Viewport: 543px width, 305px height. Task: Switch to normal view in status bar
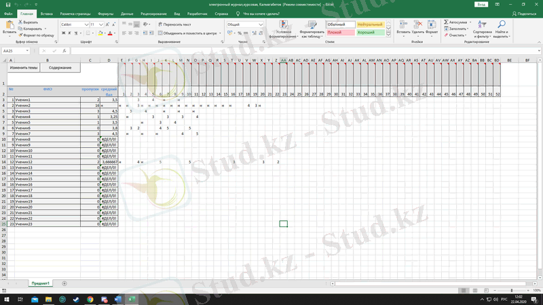pos(464,291)
